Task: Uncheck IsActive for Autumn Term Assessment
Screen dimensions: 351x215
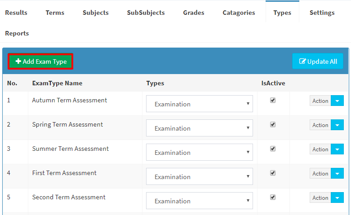Action: [273, 100]
